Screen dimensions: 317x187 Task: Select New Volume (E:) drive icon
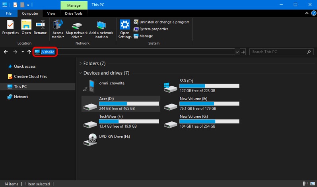coord(170,107)
